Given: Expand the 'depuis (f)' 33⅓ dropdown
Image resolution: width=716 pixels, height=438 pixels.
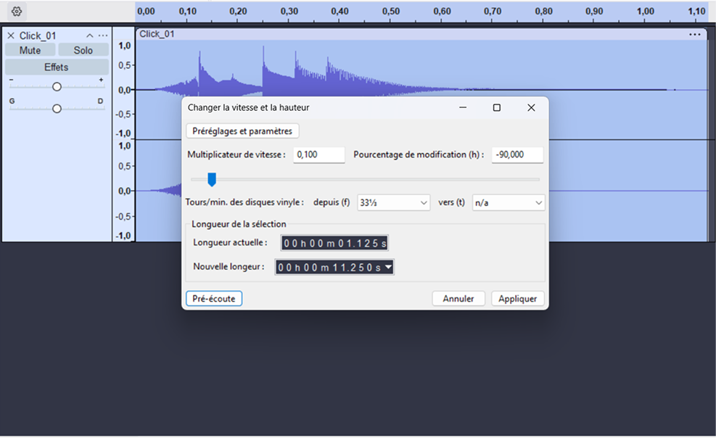Looking at the screenshot, I should click(x=394, y=203).
